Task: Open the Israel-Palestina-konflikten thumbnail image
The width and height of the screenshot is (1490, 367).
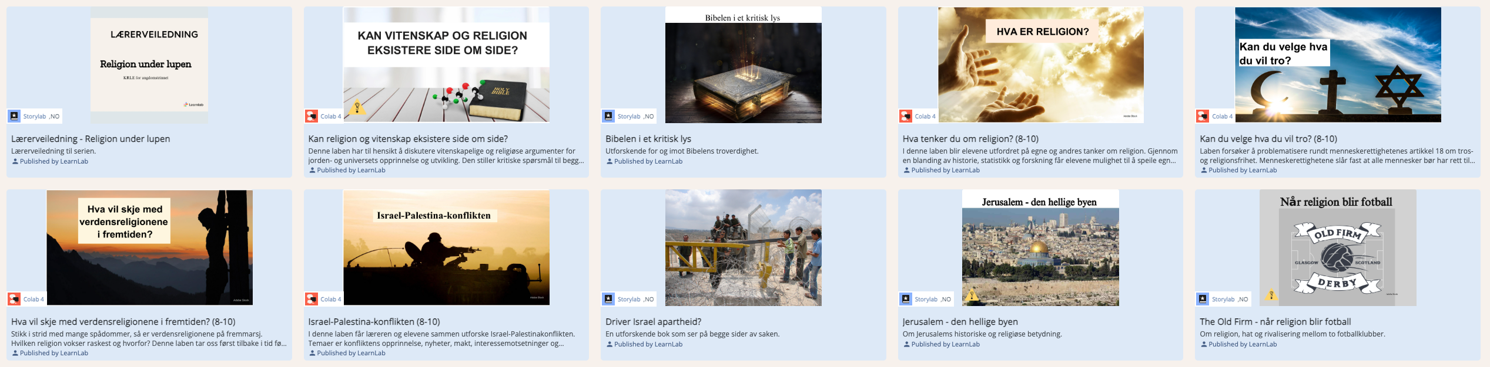Action: click(x=446, y=247)
